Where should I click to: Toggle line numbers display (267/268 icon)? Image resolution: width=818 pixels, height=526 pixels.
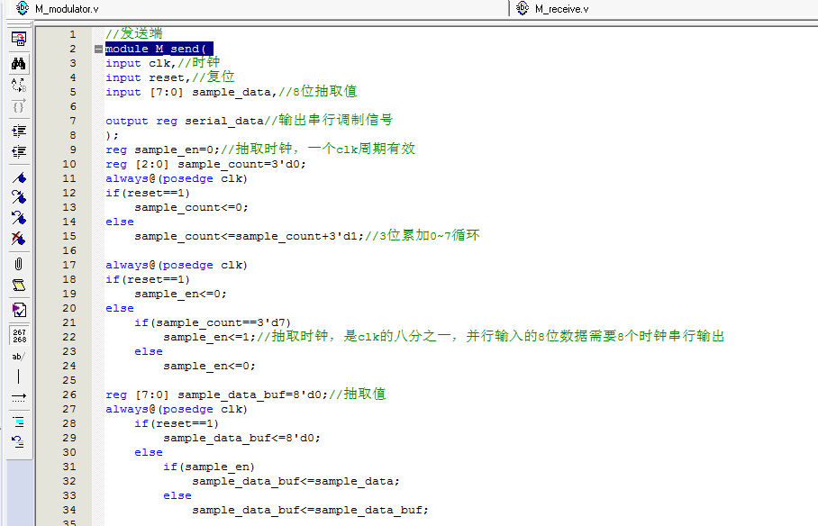click(x=19, y=336)
